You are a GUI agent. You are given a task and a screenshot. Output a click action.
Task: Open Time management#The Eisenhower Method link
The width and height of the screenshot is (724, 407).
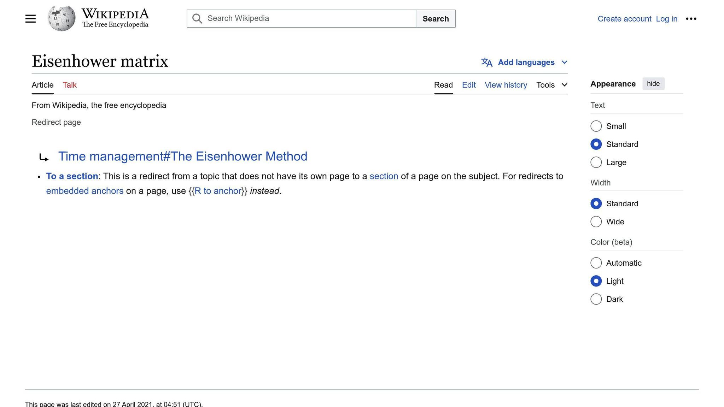183,157
